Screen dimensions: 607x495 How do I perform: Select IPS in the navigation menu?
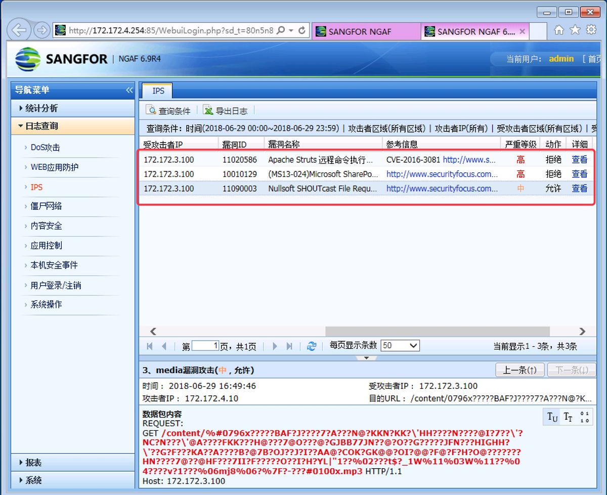(36, 187)
